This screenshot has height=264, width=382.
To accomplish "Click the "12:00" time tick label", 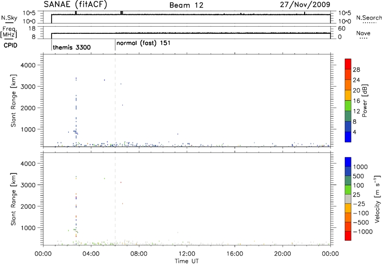I will coord(187,254).
